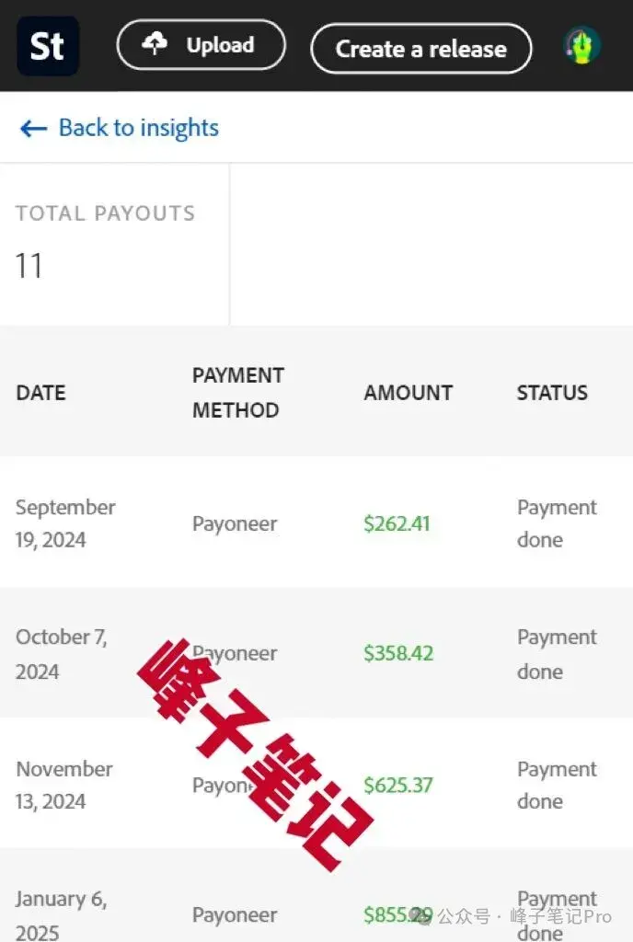Select the September 19, 2024 payout date
The image size is (633, 942).
point(65,523)
